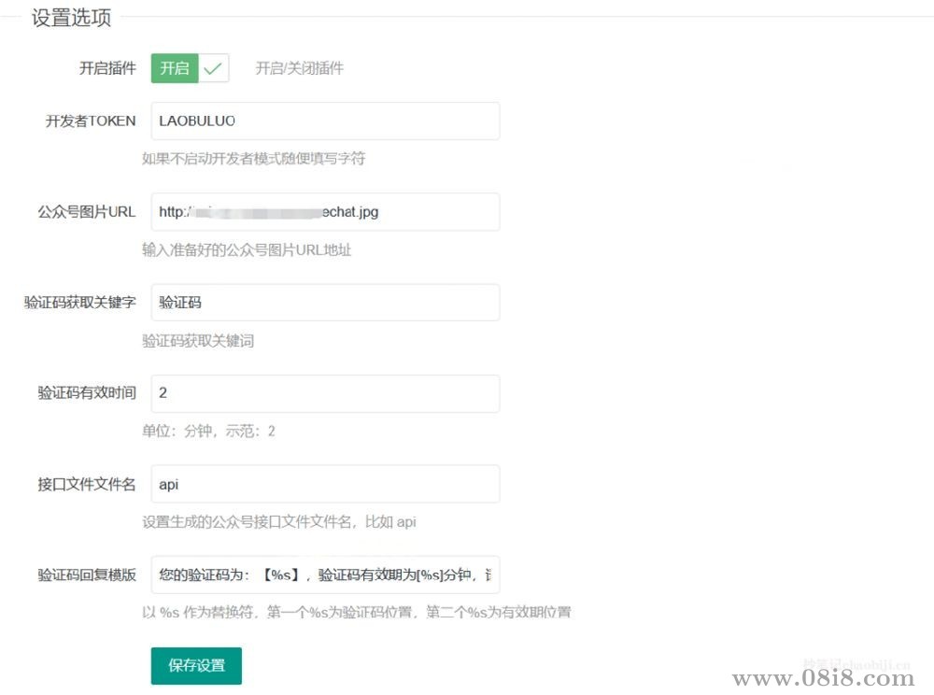Click the 验证码回复模版 reply template field
Image resolution: width=934 pixels, height=695 pixels.
pyautogui.click(x=324, y=574)
